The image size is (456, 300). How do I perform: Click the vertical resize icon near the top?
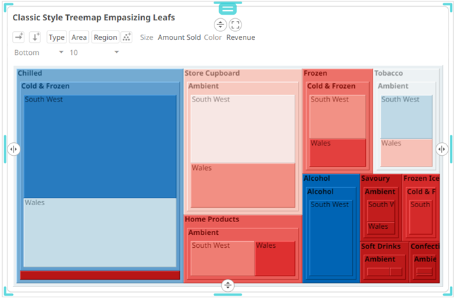[x=220, y=24]
